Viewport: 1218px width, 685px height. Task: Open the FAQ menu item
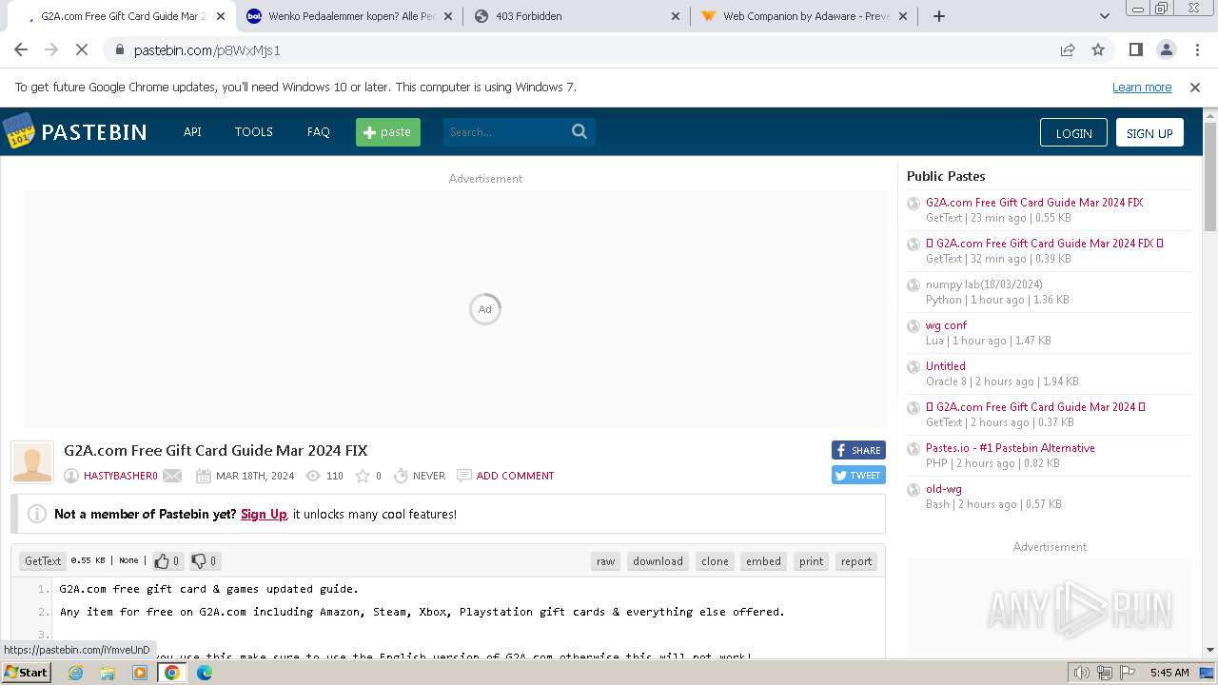tap(319, 131)
